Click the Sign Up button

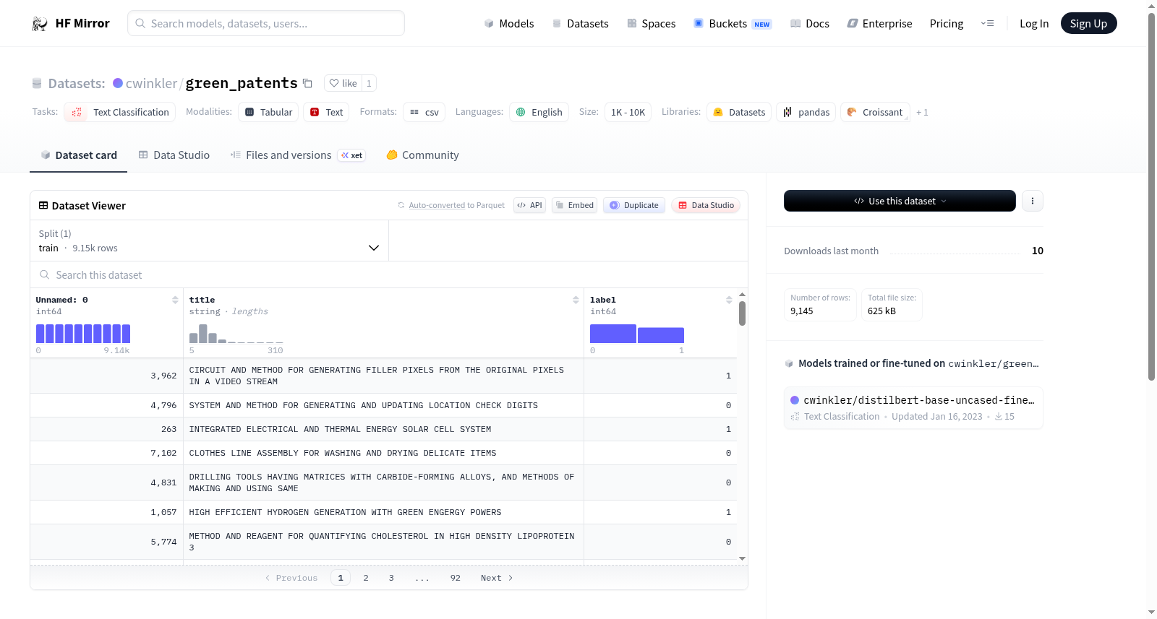click(x=1089, y=23)
